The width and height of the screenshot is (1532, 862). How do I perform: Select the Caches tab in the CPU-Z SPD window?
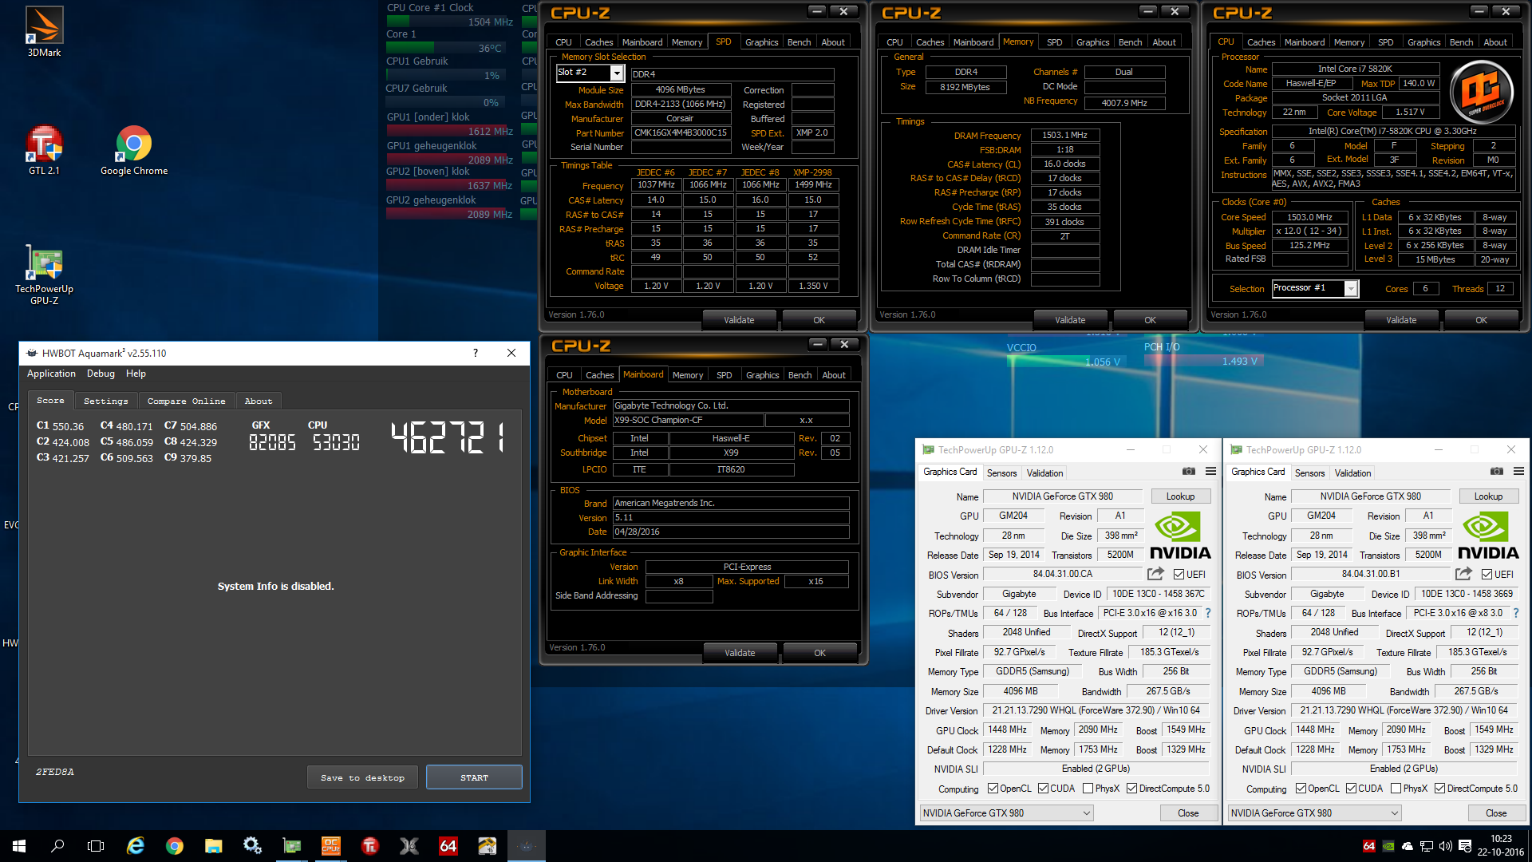point(598,42)
